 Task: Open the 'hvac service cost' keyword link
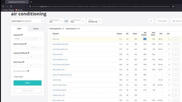[58, 100]
